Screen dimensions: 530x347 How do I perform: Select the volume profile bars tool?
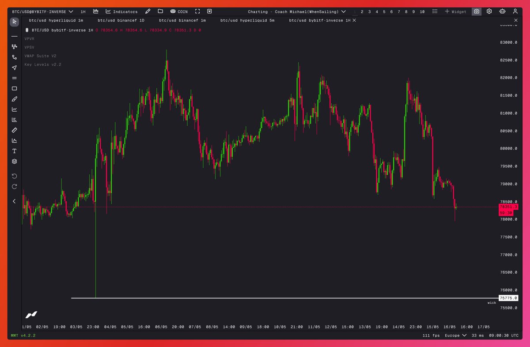click(15, 120)
